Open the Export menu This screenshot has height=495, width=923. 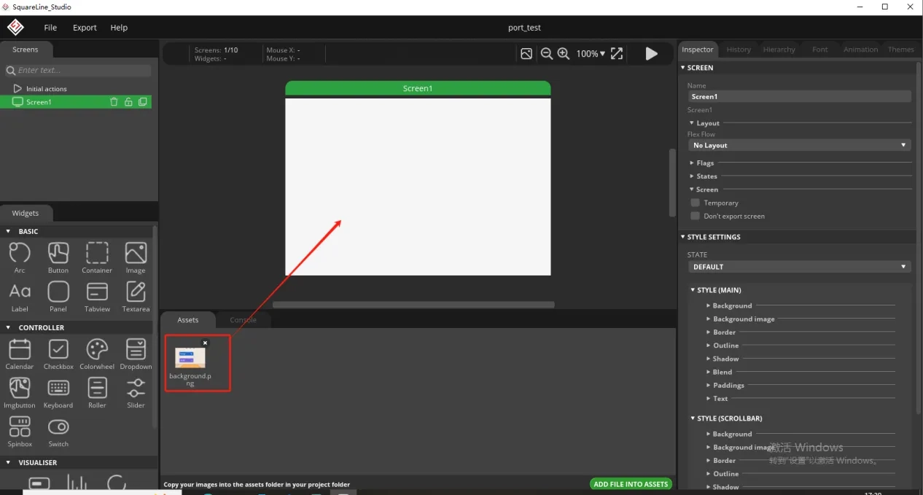(x=85, y=28)
